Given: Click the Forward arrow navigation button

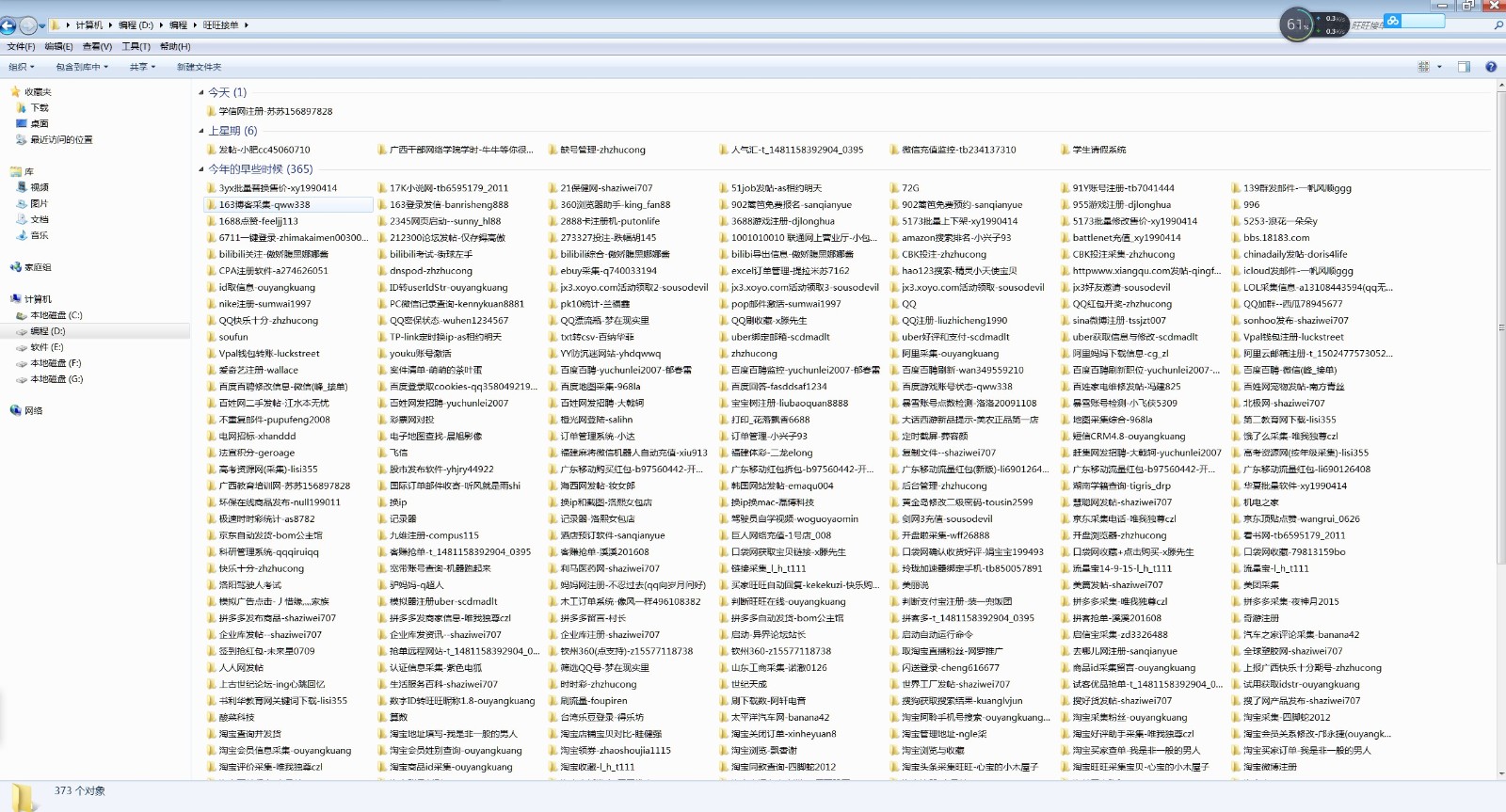Looking at the screenshot, I should pos(27,25).
